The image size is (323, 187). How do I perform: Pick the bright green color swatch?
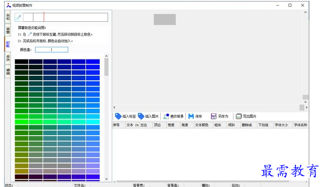tap(21, 122)
